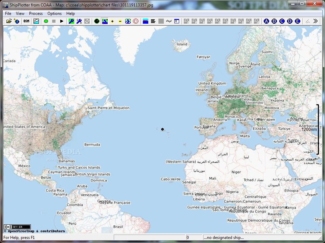Click the Saint-Pierre-et-Miquelon map label

[x=108, y=108]
